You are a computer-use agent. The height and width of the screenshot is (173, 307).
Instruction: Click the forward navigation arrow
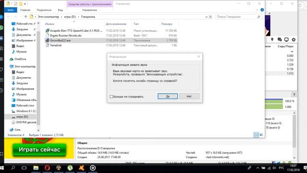point(15,17)
